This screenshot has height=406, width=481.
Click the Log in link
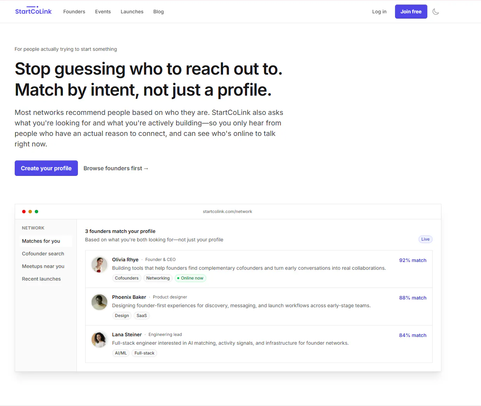[x=379, y=12]
